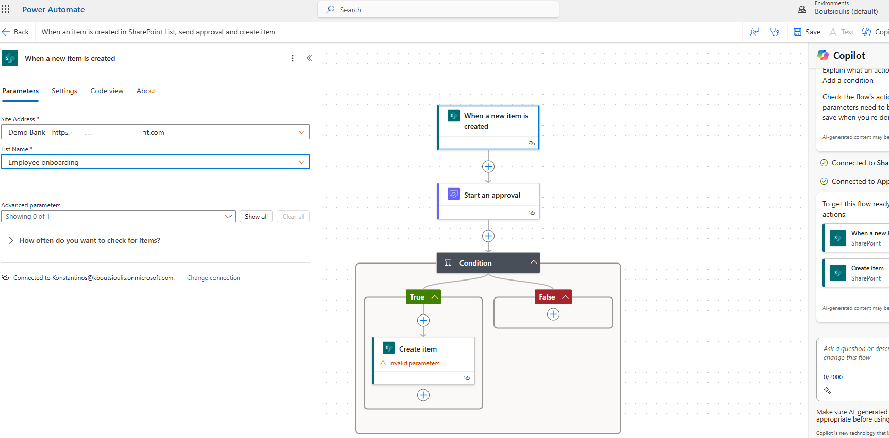
Task: Switch to the Code view tab
Action: point(107,91)
